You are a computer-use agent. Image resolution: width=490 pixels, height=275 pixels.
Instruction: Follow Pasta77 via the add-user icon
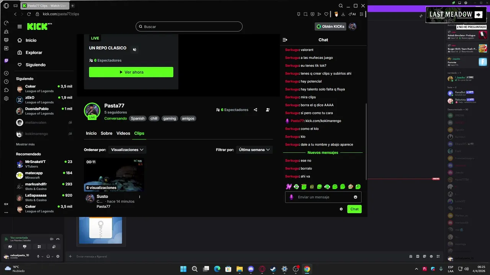coord(268,110)
